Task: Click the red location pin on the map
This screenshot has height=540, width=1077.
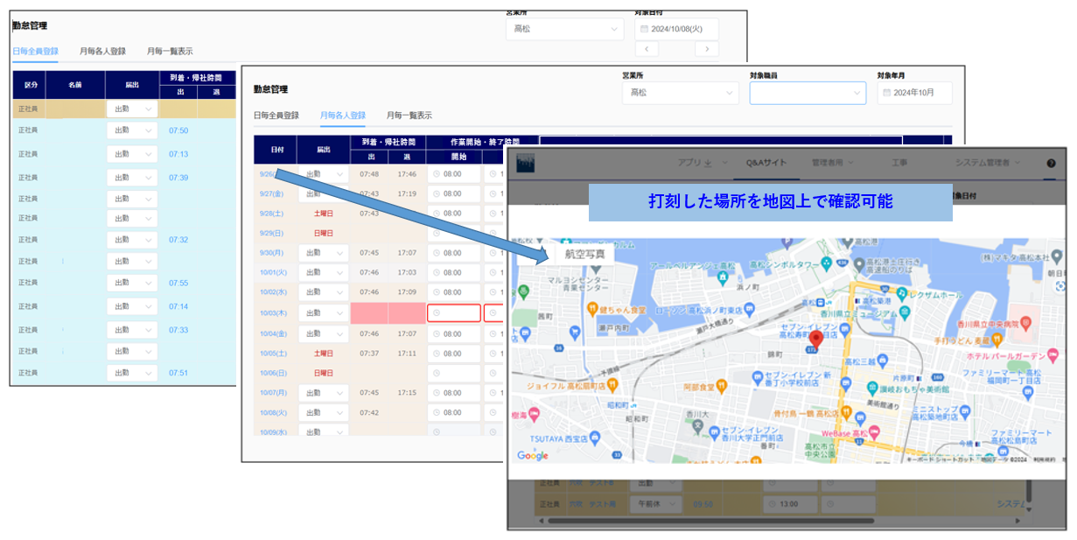Action: 815,339
